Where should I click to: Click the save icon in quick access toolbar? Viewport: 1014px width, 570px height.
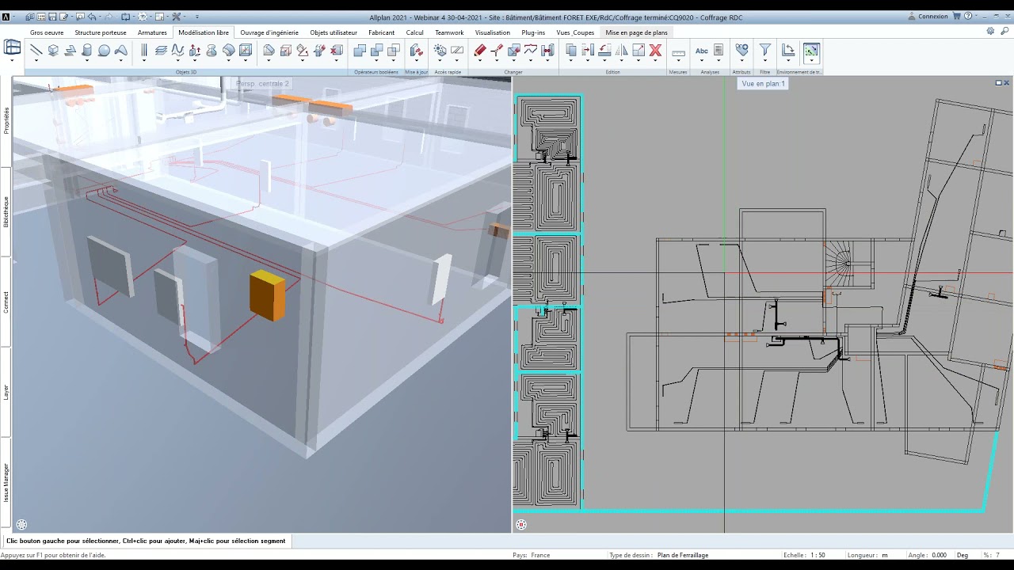52,17
